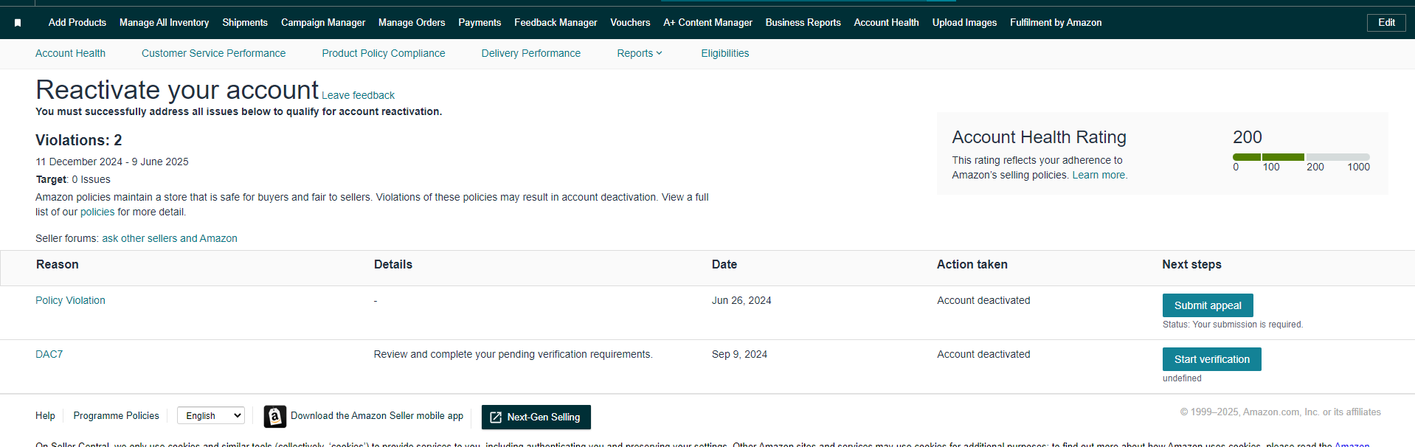
Task: Click the Amazon Seller app icon
Action: click(274, 417)
